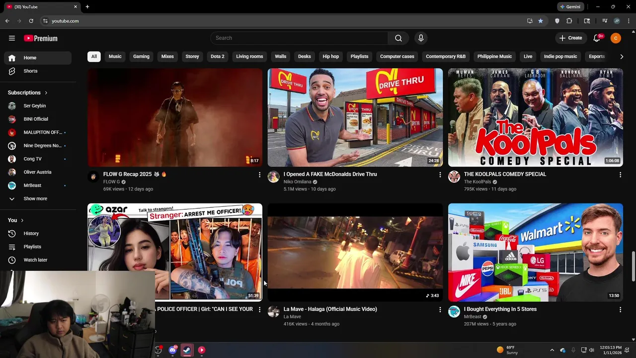The image size is (636, 358).
Task: Open more options for I Bought Everything video
Action: [x=620, y=309]
